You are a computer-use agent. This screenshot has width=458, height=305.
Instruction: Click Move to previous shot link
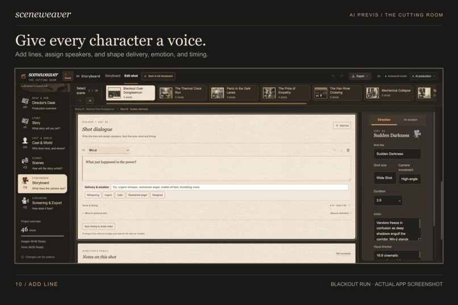coord(95,214)
